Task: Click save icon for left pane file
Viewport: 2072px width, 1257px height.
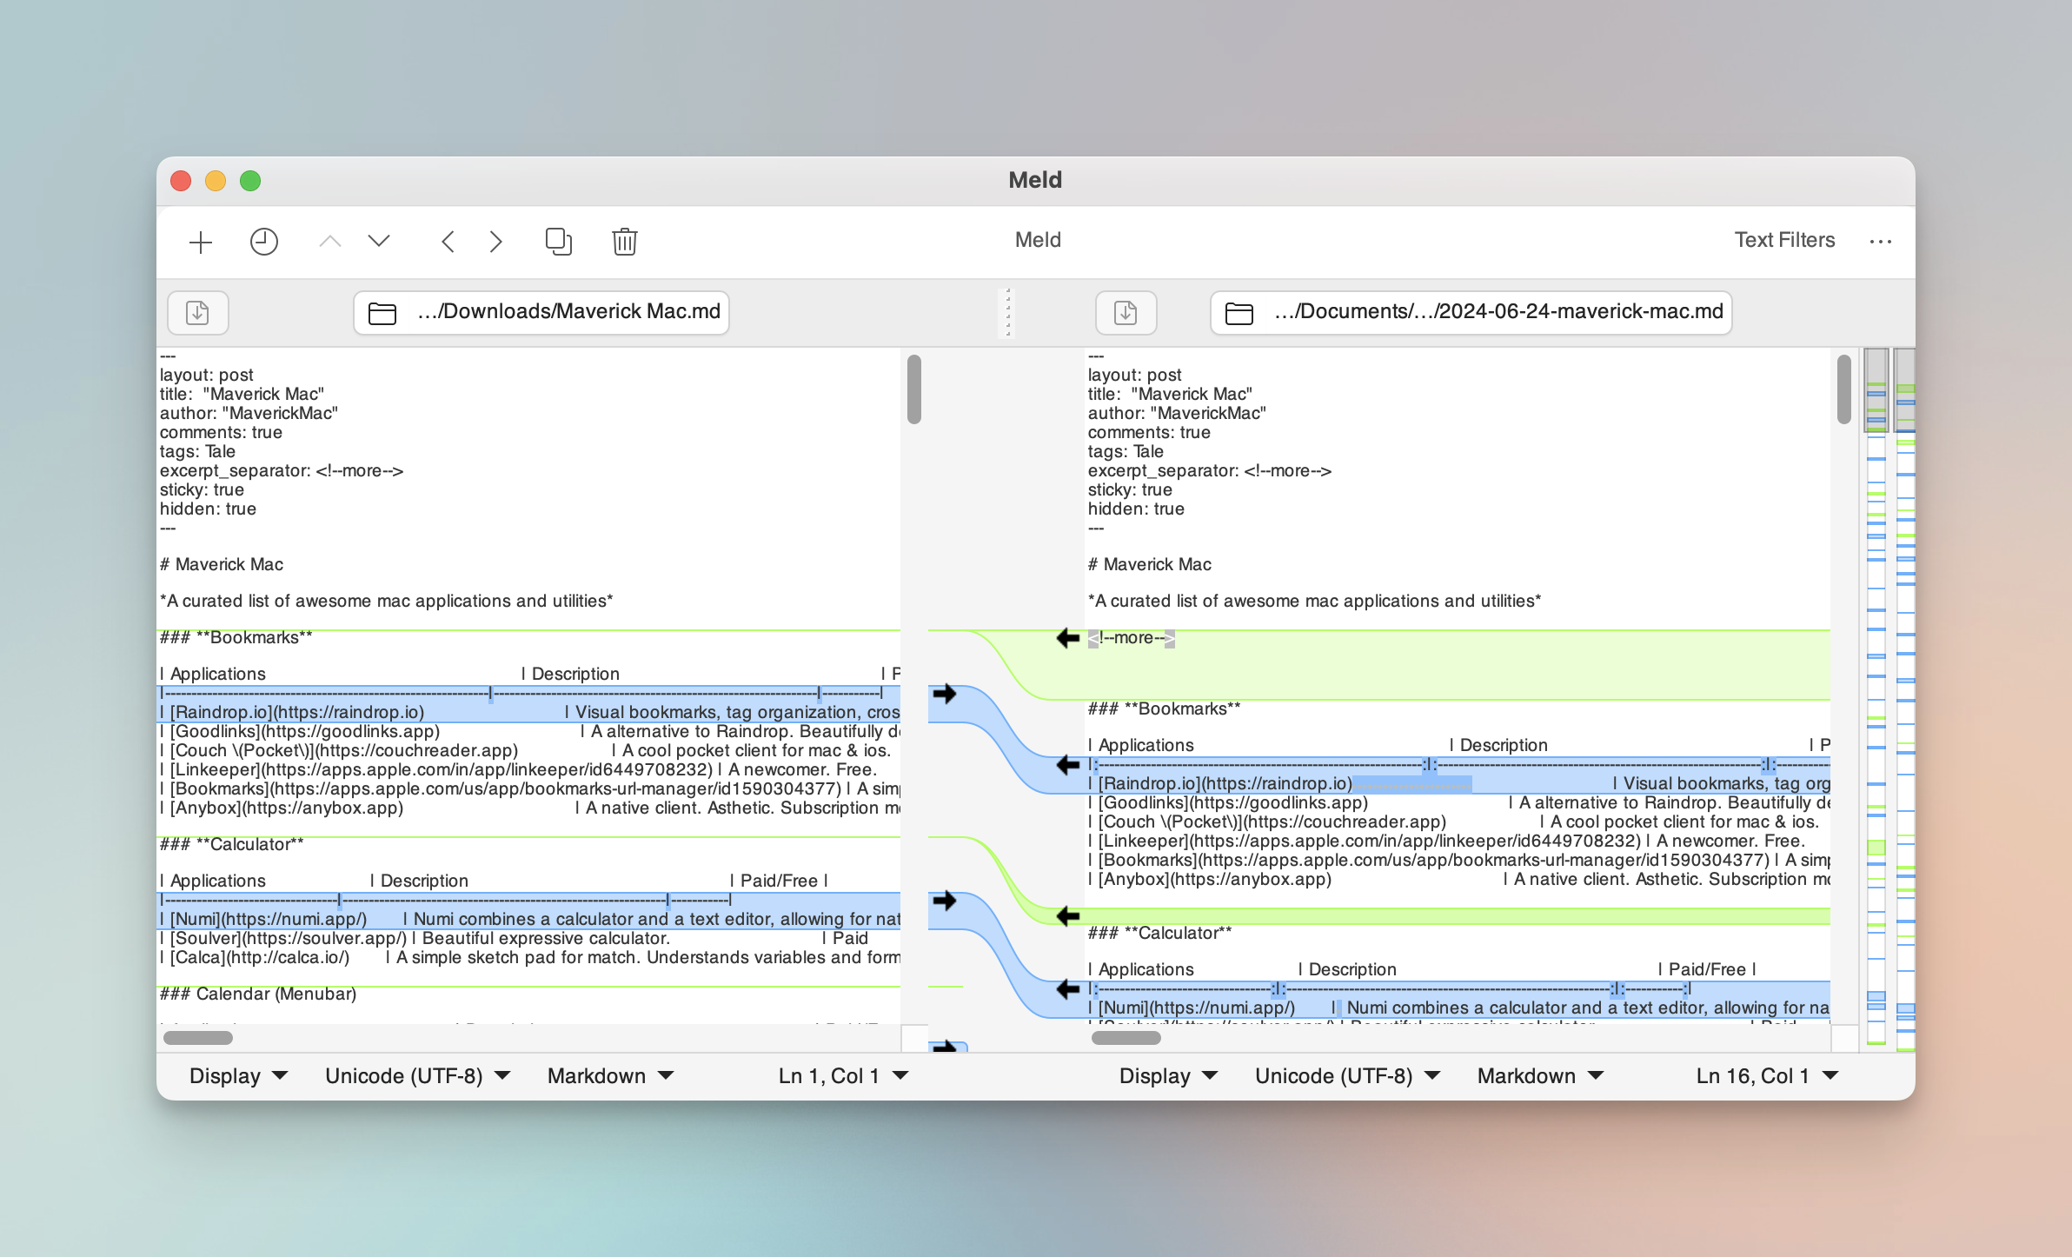Action: point(197,312)
